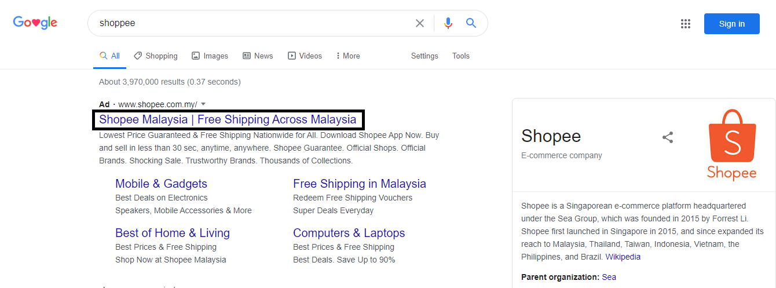Open the Wikipedia link in the knowledge panel

pos(623,257)
